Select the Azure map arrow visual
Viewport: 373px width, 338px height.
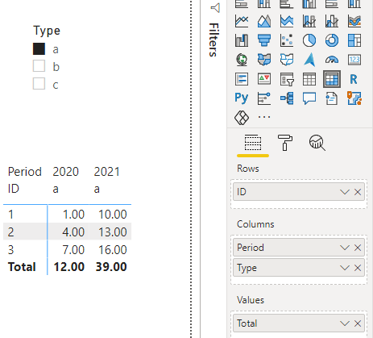coord(309,60)
